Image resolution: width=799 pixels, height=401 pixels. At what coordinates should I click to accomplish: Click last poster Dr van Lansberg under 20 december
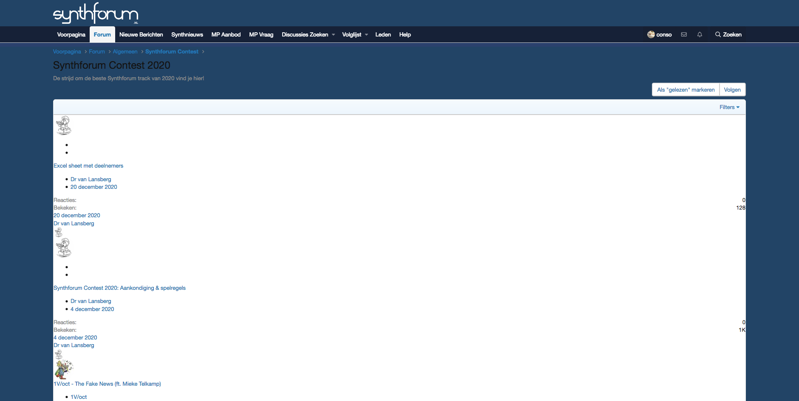tap(74, 224)
